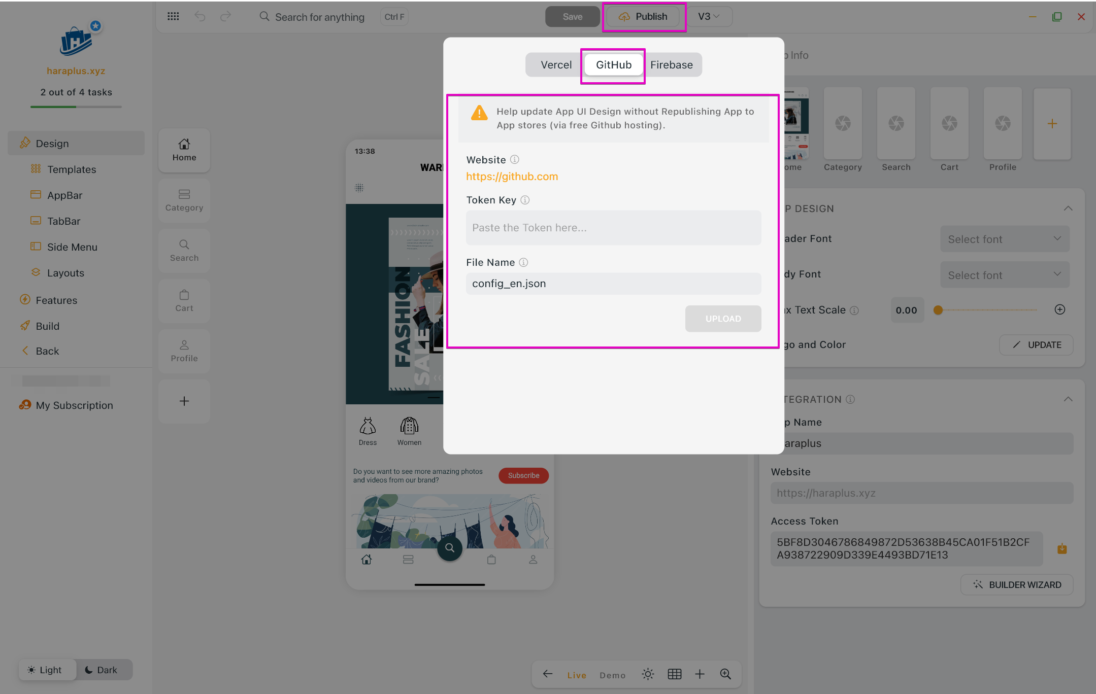This screenshot has height=694, width=1096.
Task: Click the zoom magnifier icon in bottom toolbar
Action: coord(725,674)
